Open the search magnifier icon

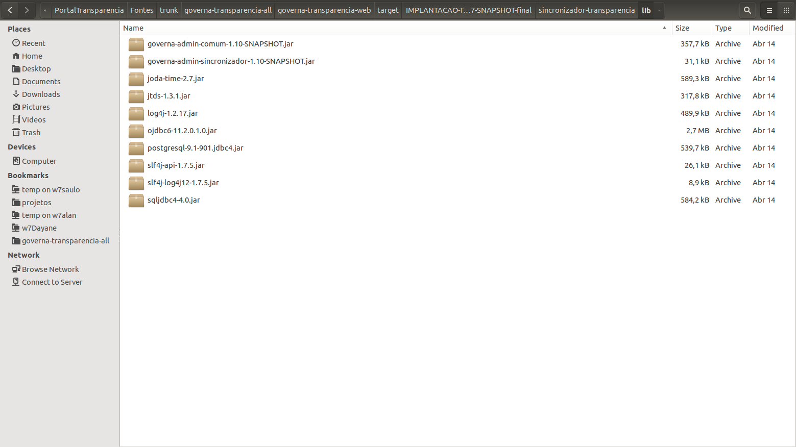coord(747,10)
